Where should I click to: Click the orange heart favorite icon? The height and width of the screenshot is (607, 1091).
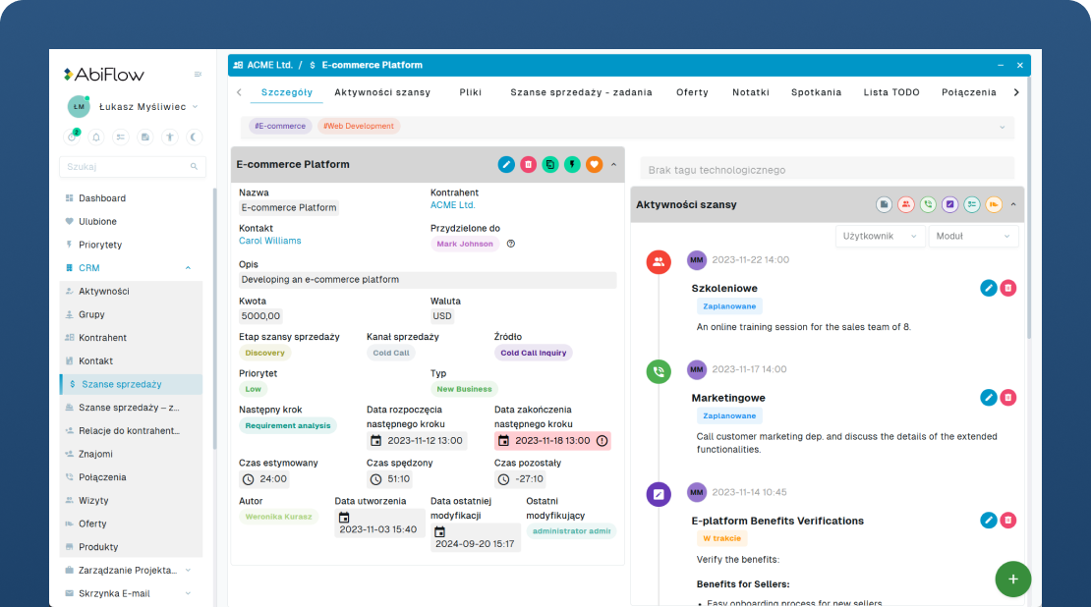point(594,164)
